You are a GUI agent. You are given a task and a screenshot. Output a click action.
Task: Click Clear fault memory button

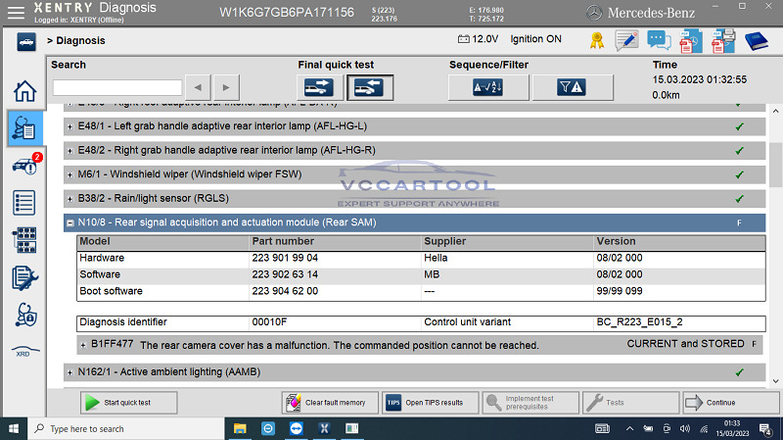330,403
